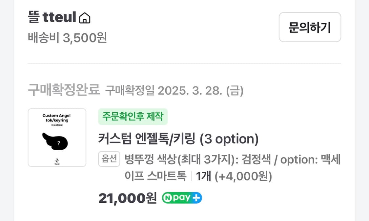Click the 옵션 label tag
The width and height of the screenshot is (369, 221).
pos(109,159)
